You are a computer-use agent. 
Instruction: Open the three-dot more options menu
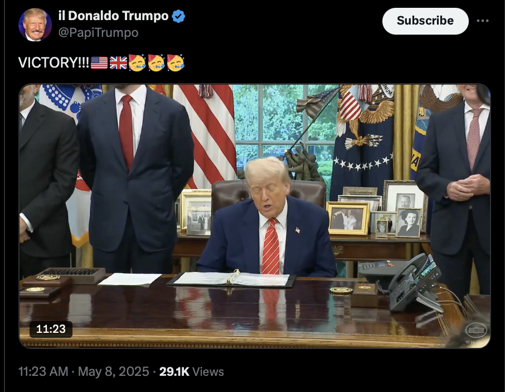coord(483,21)
